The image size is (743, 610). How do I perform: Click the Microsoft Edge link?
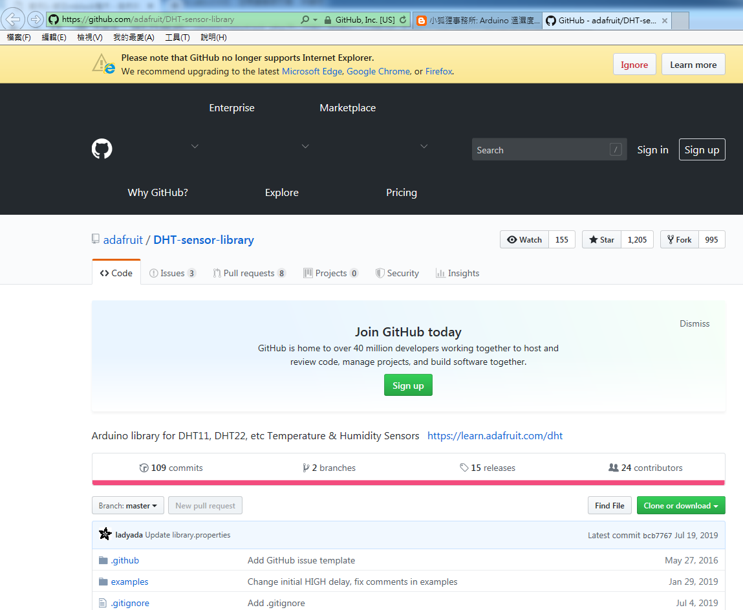coord(312,71)
